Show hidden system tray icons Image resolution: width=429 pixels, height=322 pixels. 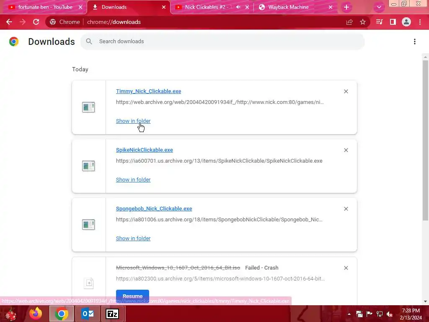[x=349, y=314]
